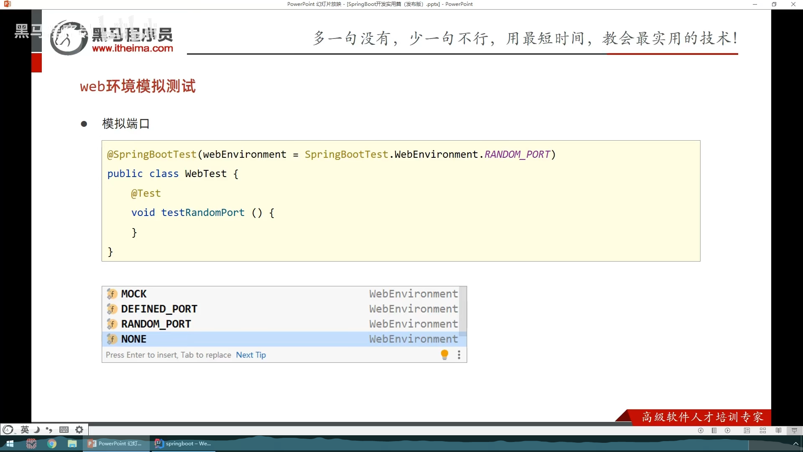
Task: Go to the previous slide
Action: pyautogui.click(x=701, y=430)
